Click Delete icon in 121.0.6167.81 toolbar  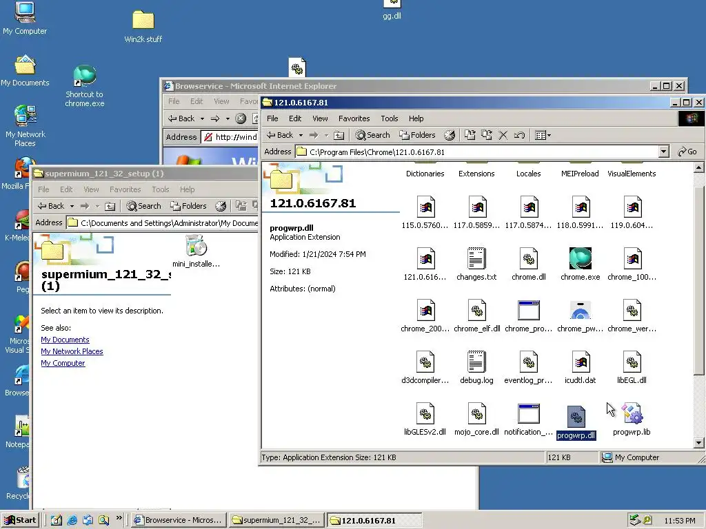pos(503,135)
